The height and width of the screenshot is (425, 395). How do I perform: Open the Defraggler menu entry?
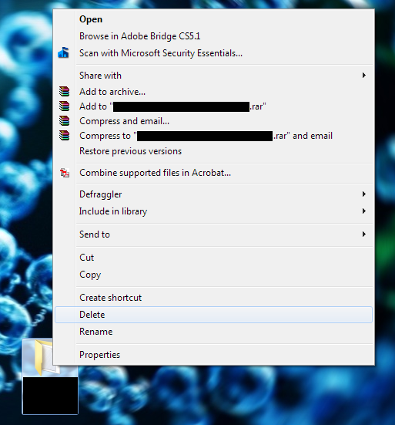(214, 194)
